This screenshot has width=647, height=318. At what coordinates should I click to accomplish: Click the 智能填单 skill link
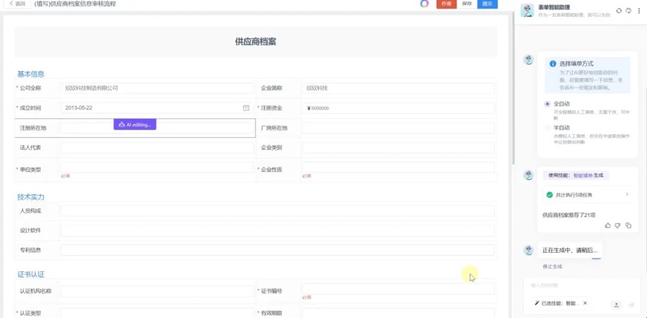582,175
